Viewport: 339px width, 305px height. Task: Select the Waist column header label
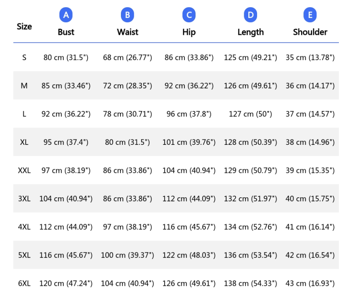(127, 32)
